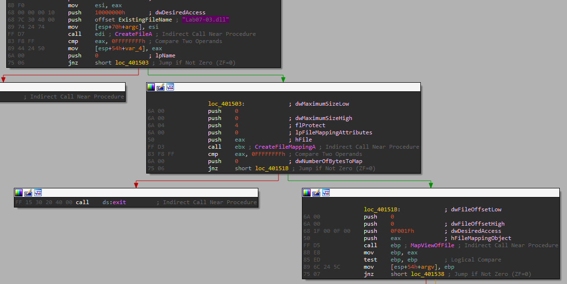Click the color icon on loc_40151B node

pos(307,193)
